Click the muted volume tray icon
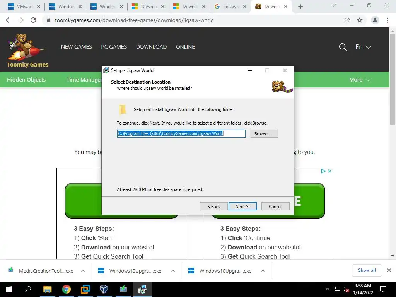The image size is (396, 297). (x=346, y=289)
